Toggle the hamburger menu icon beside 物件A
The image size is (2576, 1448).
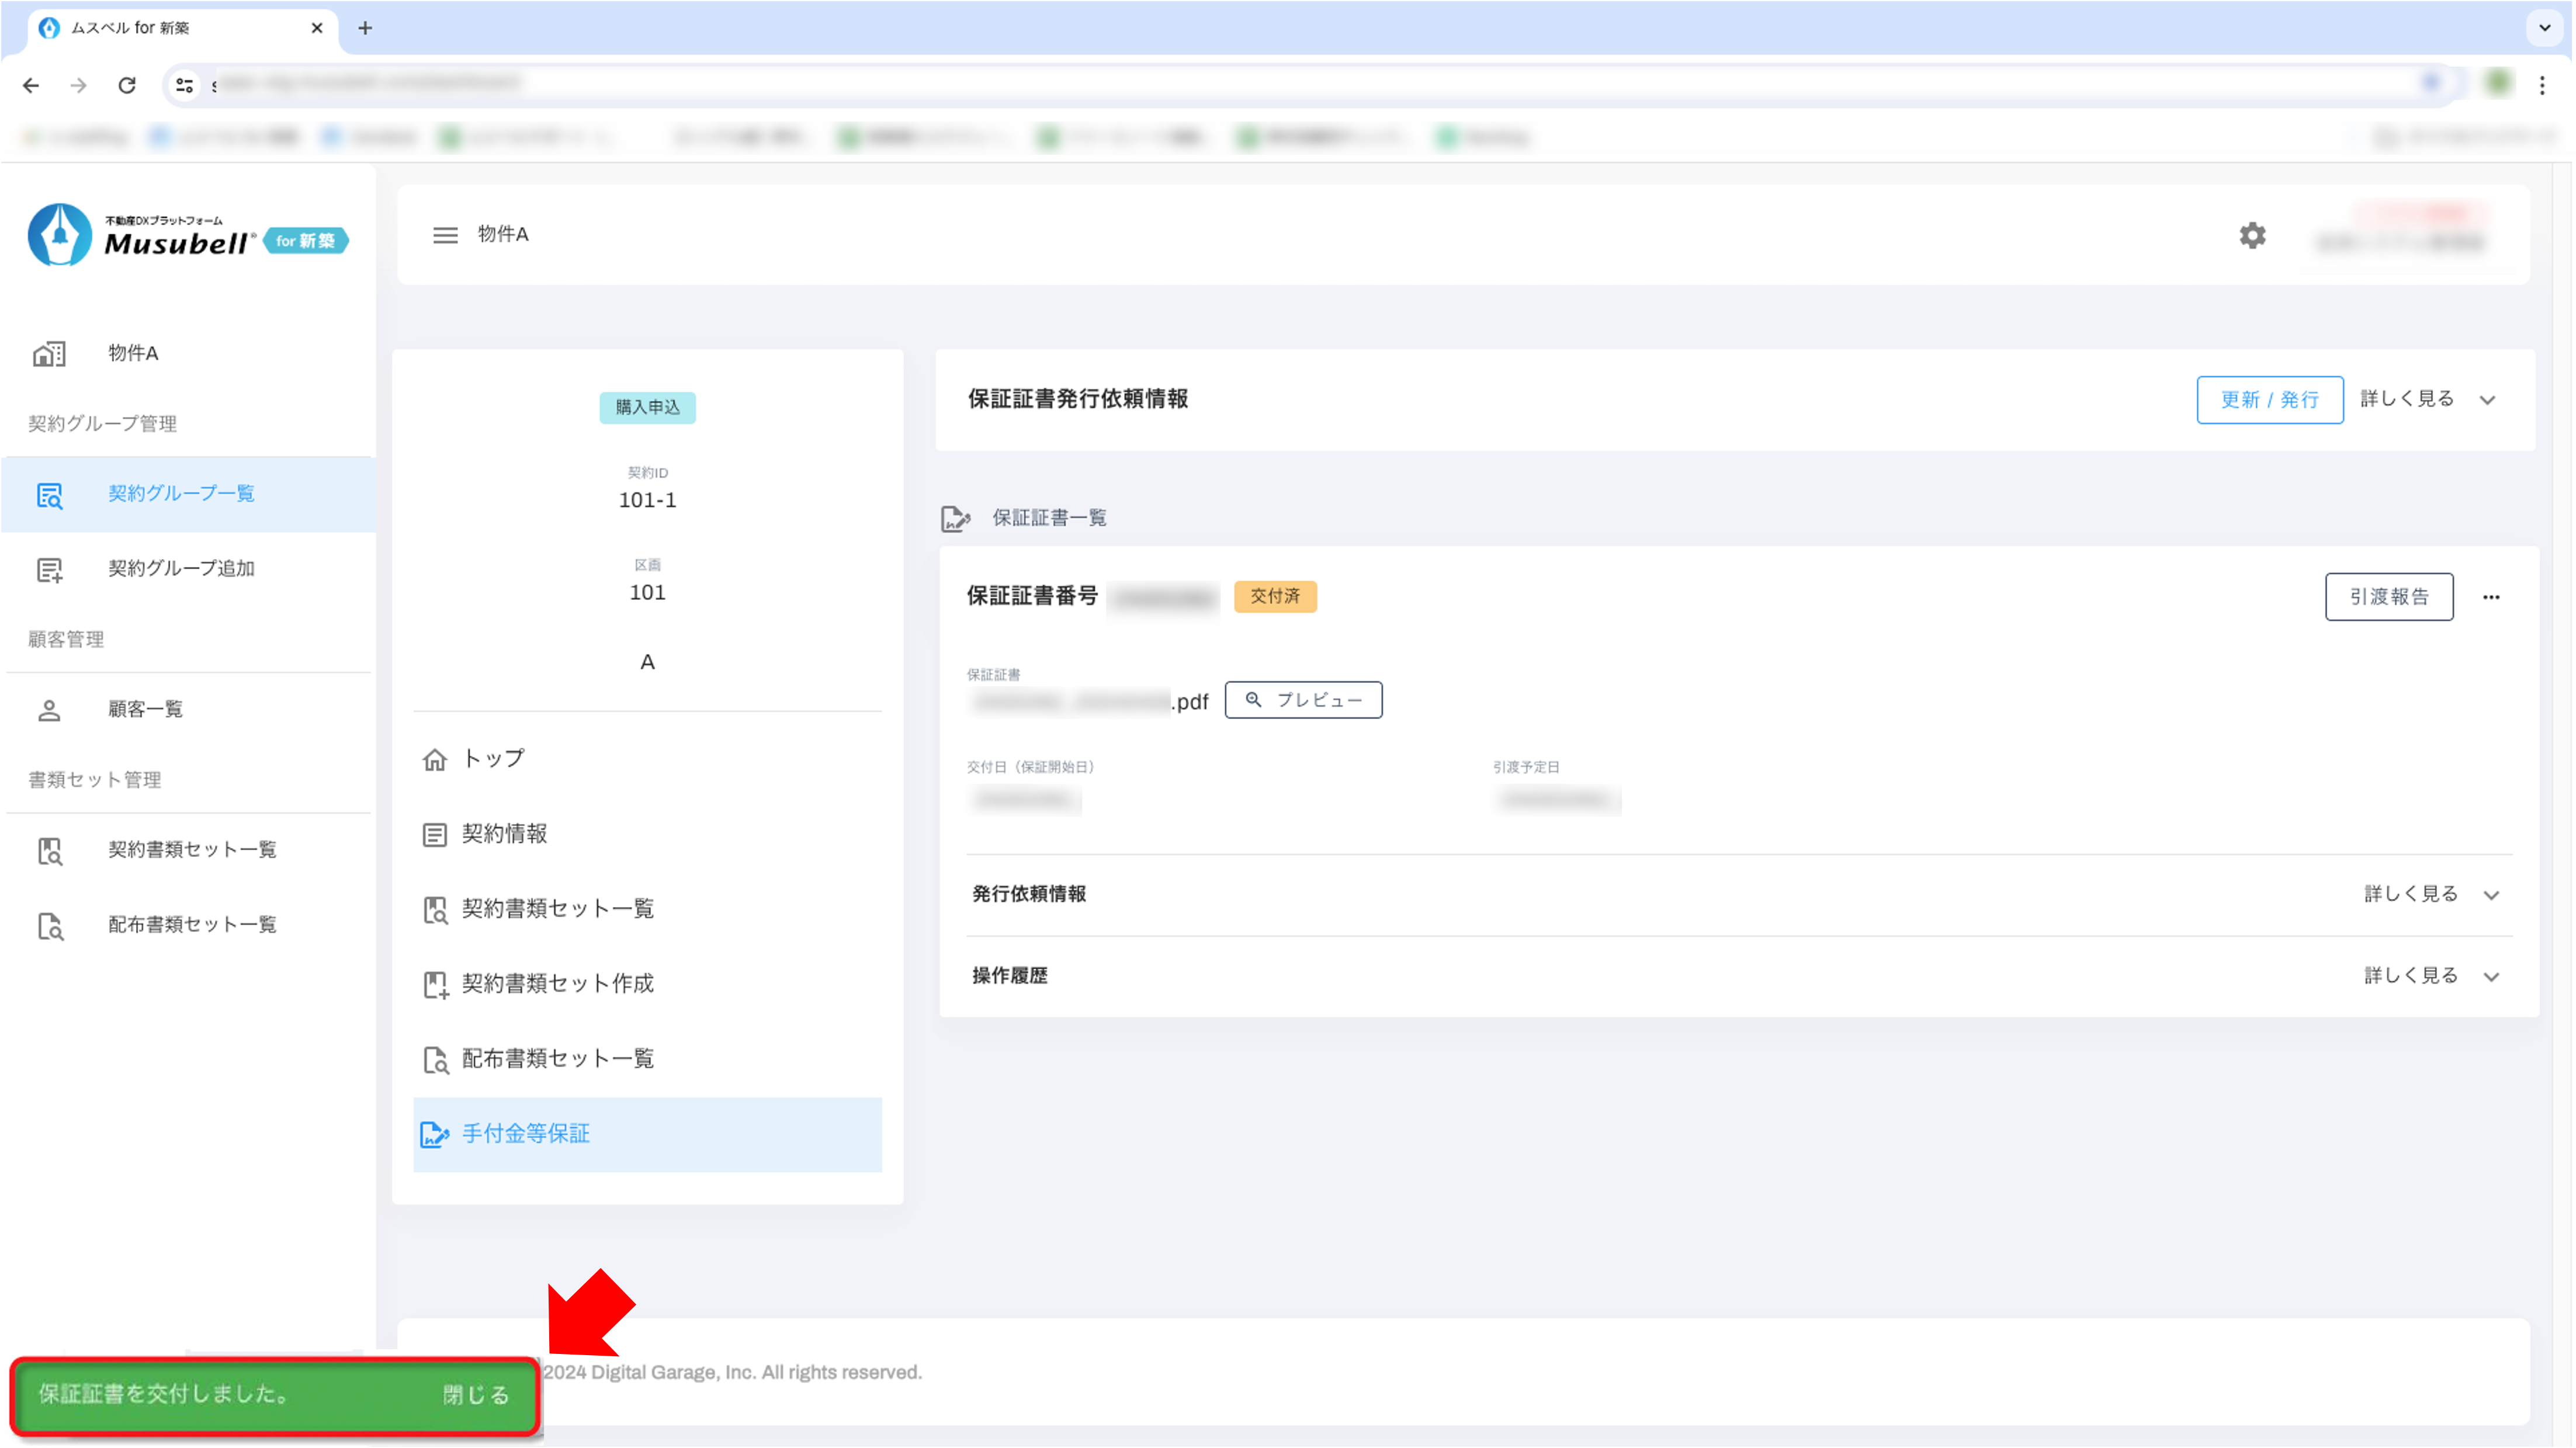coord(445,235)
